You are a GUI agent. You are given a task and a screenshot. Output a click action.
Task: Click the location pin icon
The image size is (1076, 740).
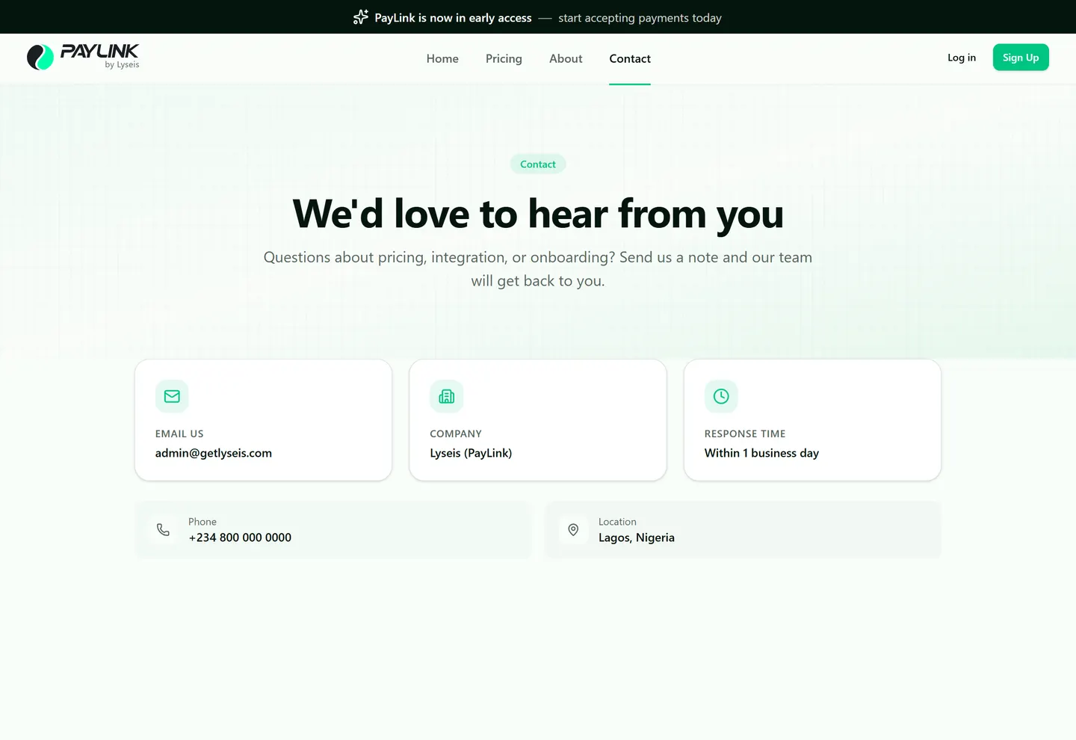[573, 530]
